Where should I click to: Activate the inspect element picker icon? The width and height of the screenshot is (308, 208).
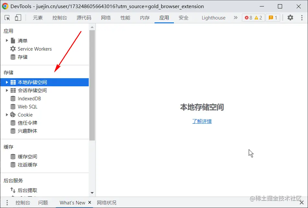tap(7, 18)
